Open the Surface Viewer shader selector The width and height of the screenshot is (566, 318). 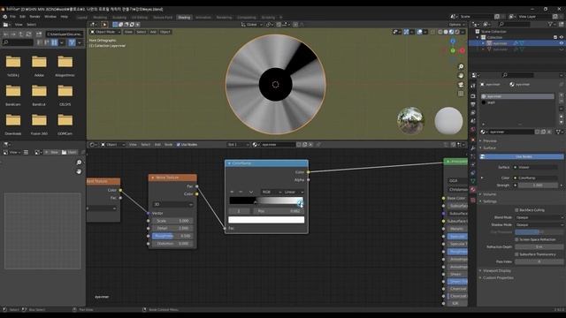pos(535,167)
